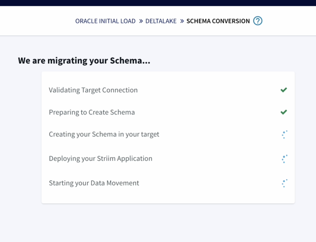Click the empty white header area left of breadcrumbs
This screenshot has width=316, height=242.
[x=36, y=21]
